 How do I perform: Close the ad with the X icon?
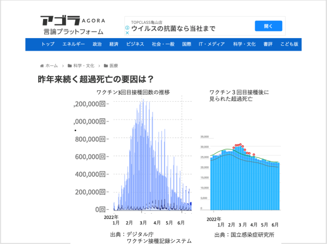[127, 33]
